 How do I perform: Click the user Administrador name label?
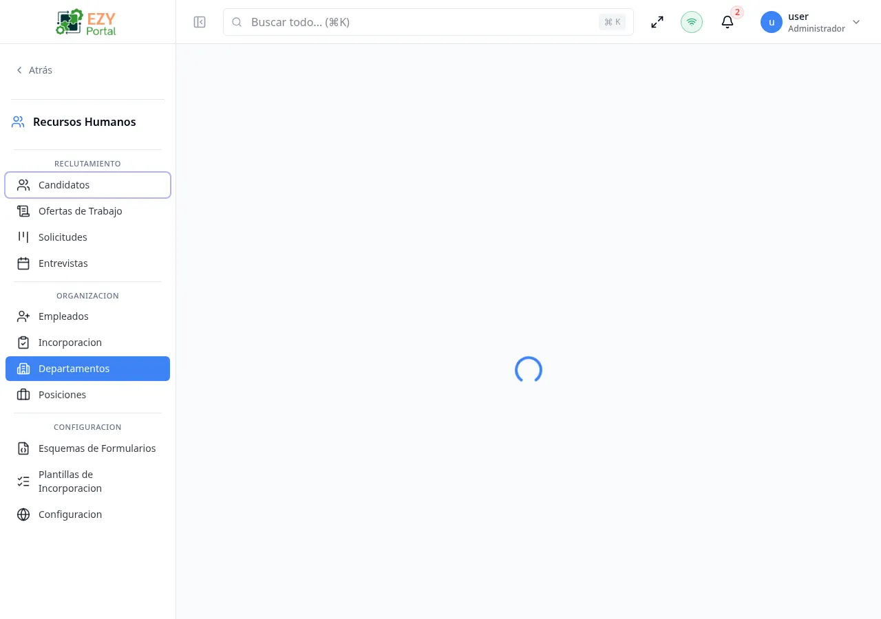pos(816,22)
